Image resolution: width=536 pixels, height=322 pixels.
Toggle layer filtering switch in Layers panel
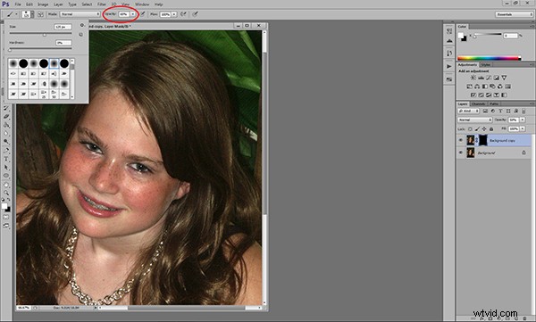[523, 111]
